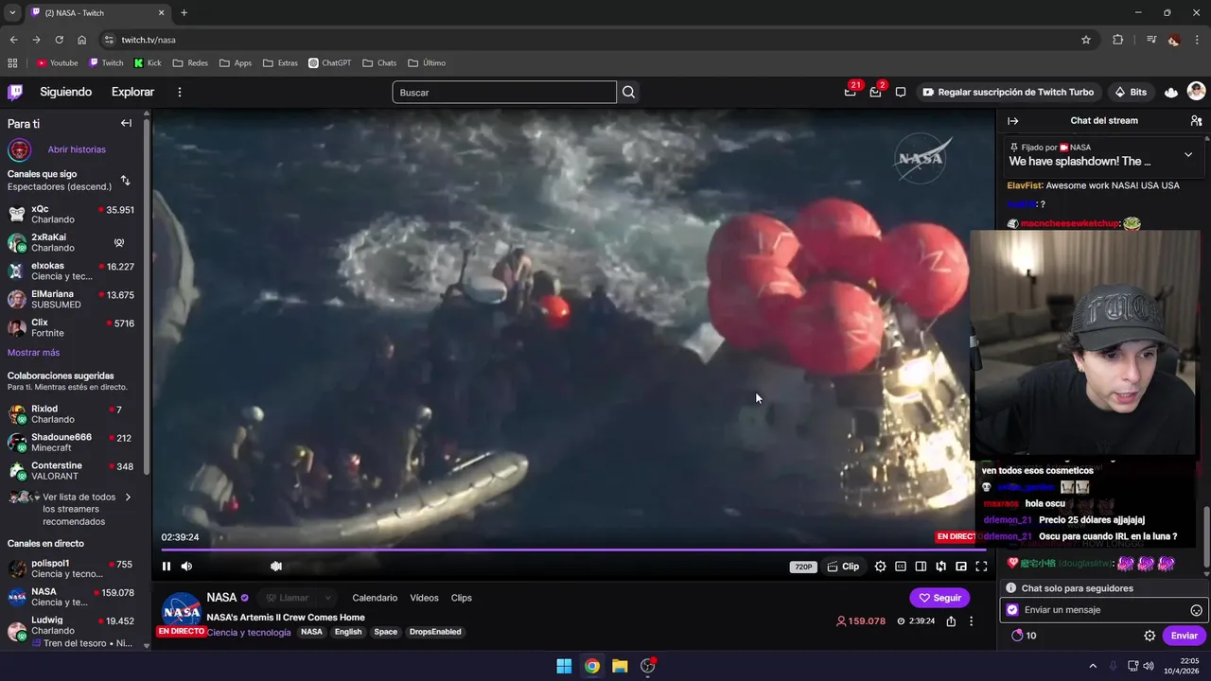Reload the twitch.tv page

point(59,40)
